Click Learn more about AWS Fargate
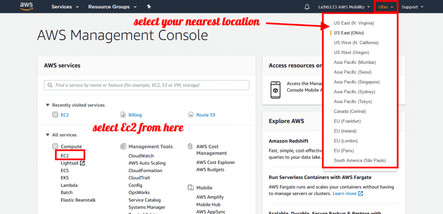Screen dimensions: 443x214 pos(344,193)
